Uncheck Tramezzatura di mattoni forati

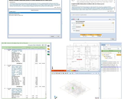click(102, 67)
